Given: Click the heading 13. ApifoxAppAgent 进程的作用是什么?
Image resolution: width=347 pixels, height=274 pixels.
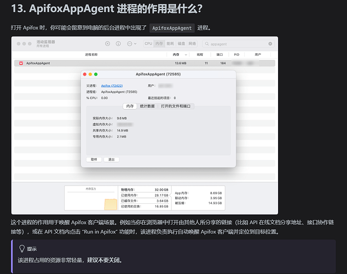Looking at the screenshot, I should (107, 9).
